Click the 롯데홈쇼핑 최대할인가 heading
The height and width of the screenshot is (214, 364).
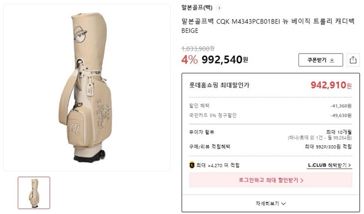pos(219,84)
